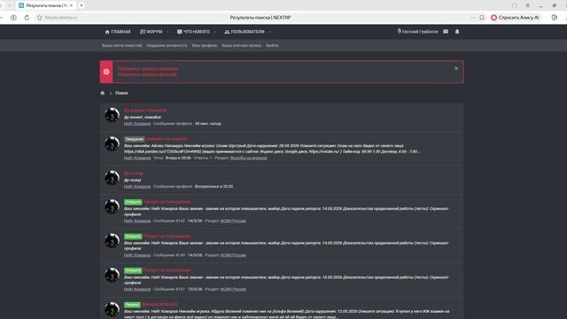Open the browser hamburger menu icon

tap(528, 5)
